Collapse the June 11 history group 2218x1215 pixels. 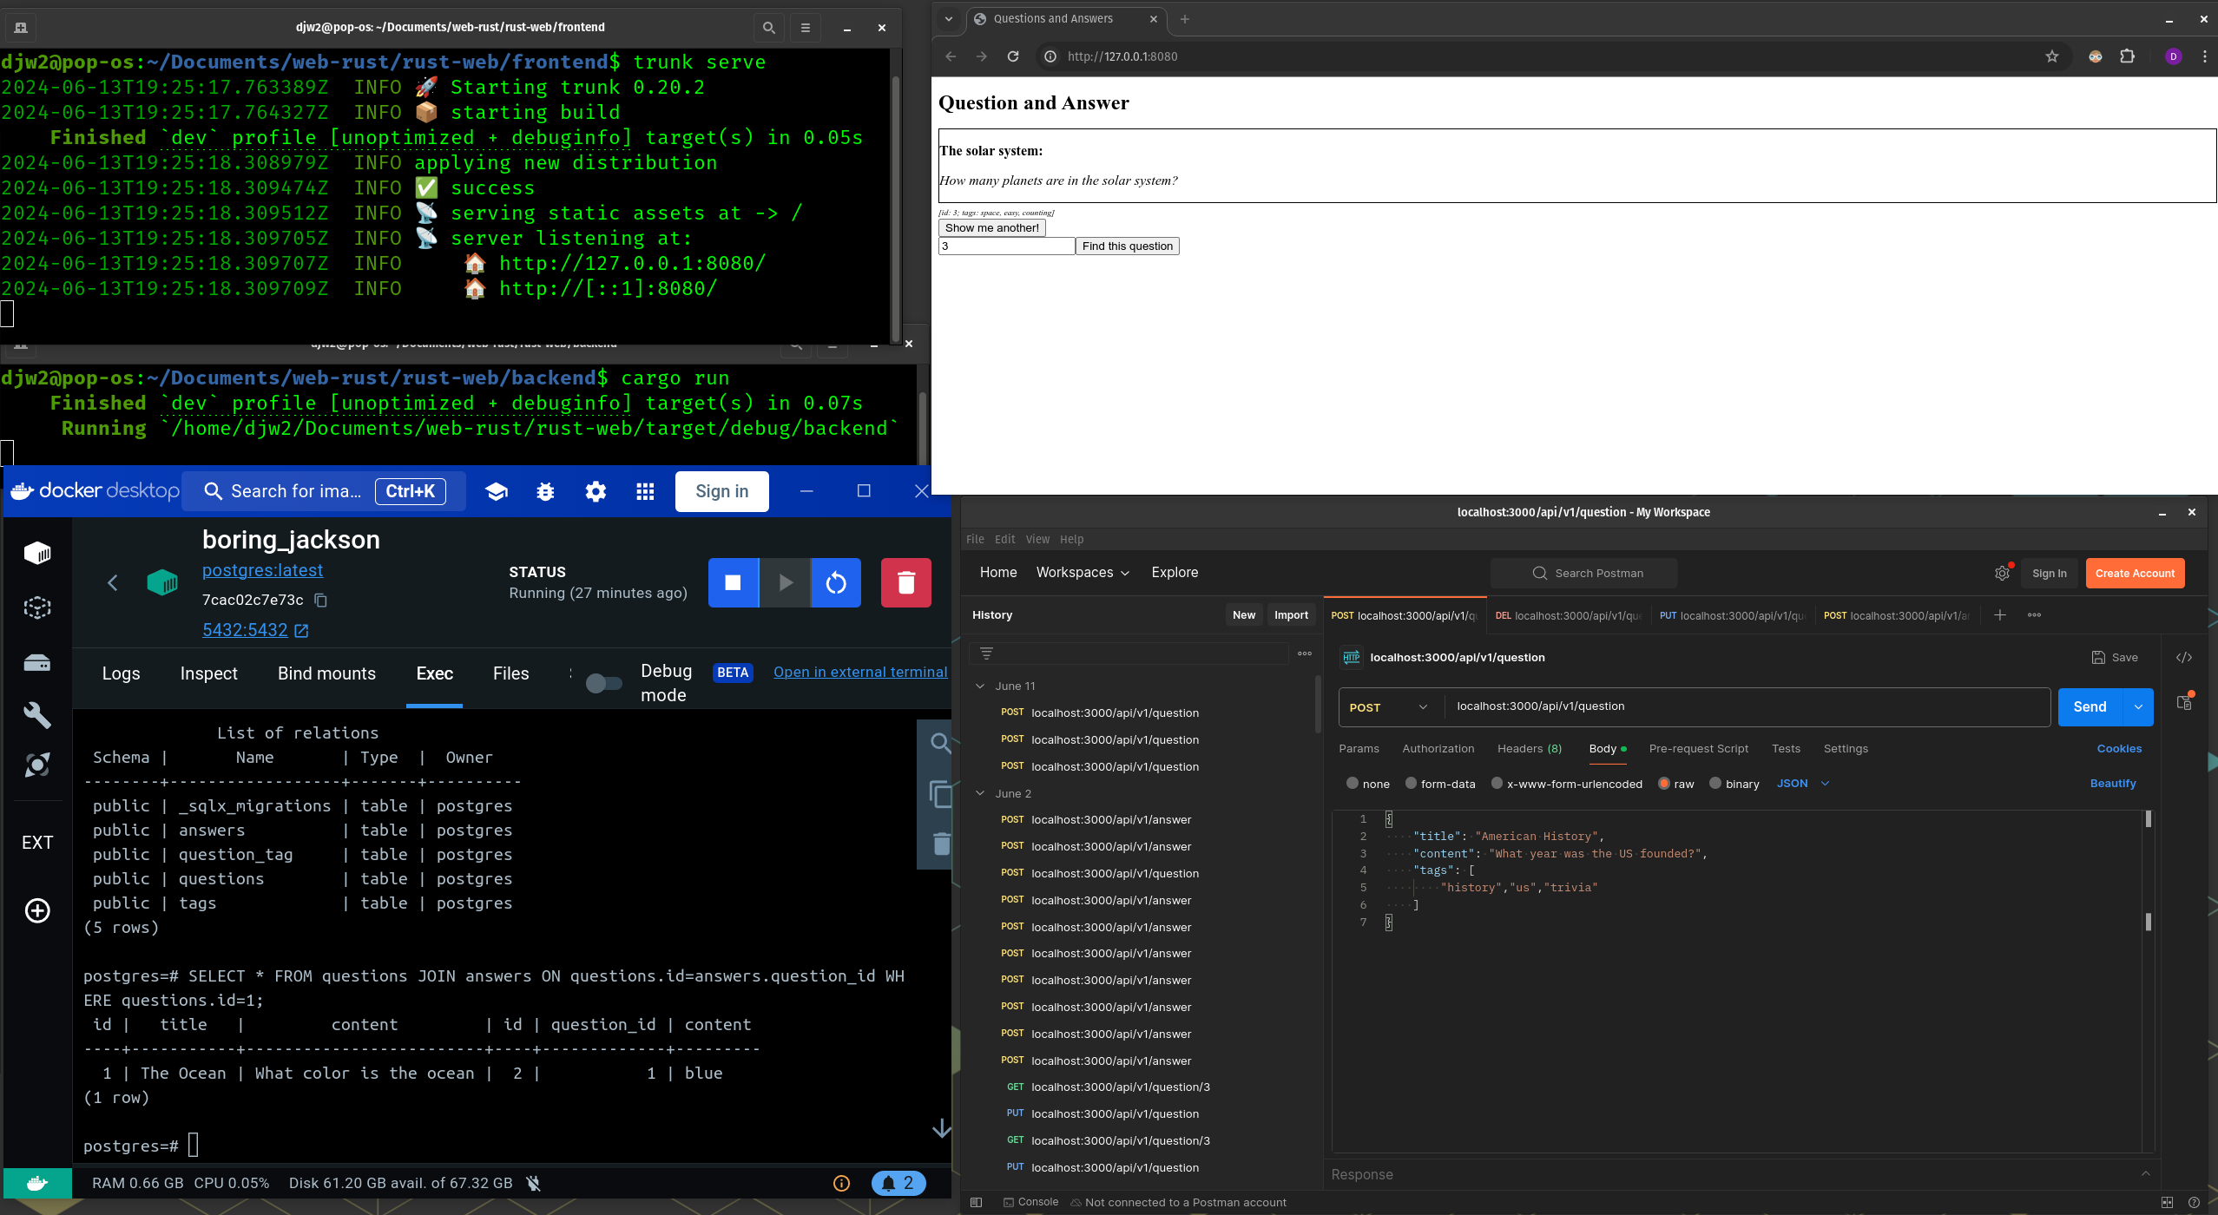click(x=980, y=686)
